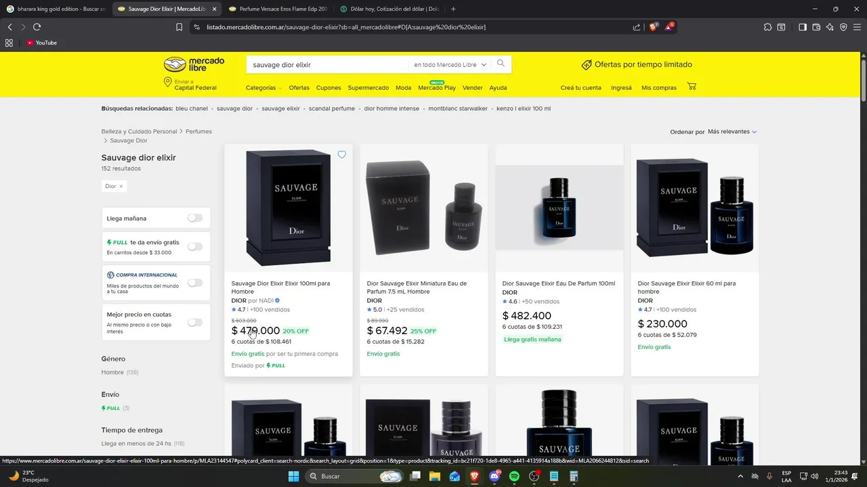Switch to the bharara king gold edition tab
The image size is (867, 487).
(x=56, y=9)
